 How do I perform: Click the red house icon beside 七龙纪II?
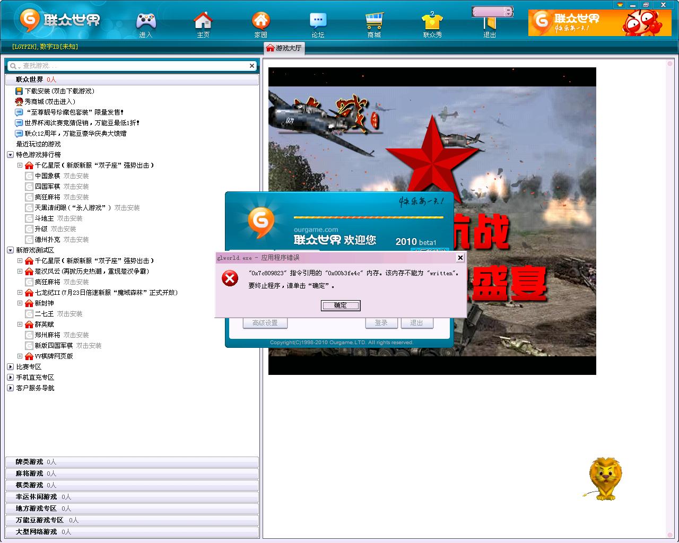(x=29, y=293)
